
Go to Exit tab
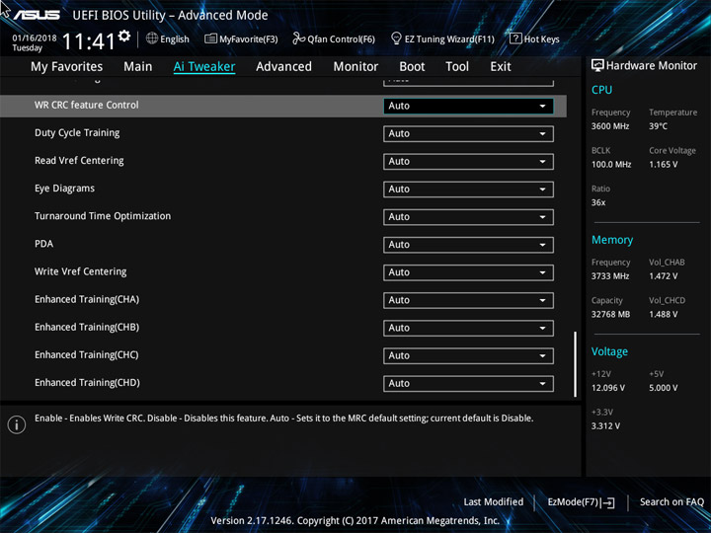coord(501,67)
